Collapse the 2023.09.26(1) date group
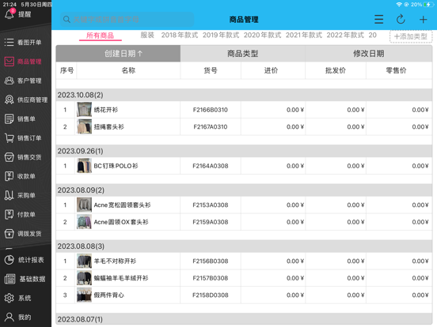Viewport: 437px width, 327px height. (x=244, y=151)
